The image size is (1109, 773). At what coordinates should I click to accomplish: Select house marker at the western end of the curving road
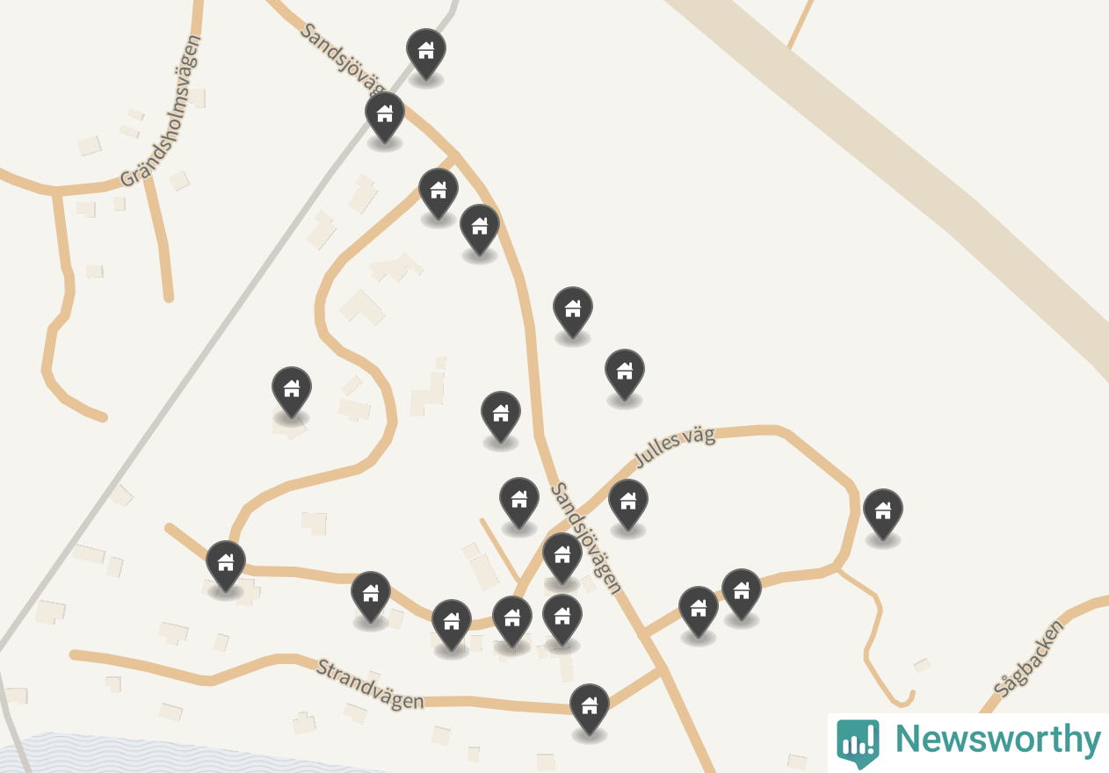226,565
